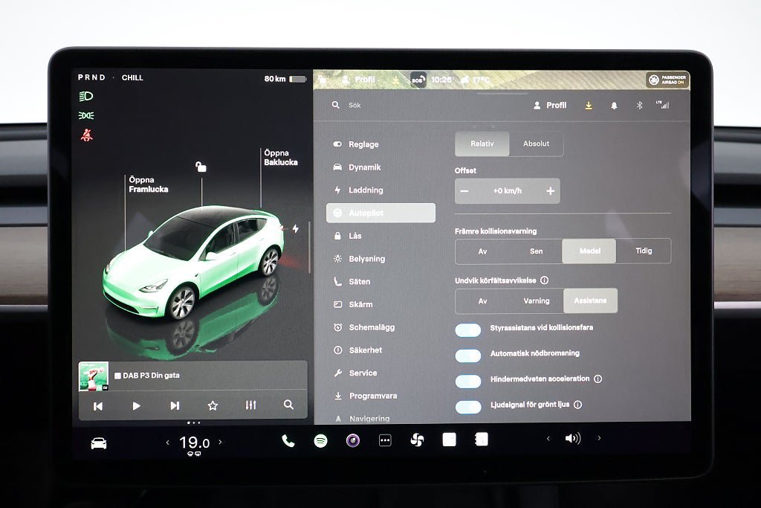
Task: Lower temperature with left arrow chevron
Action: [167, 443]
